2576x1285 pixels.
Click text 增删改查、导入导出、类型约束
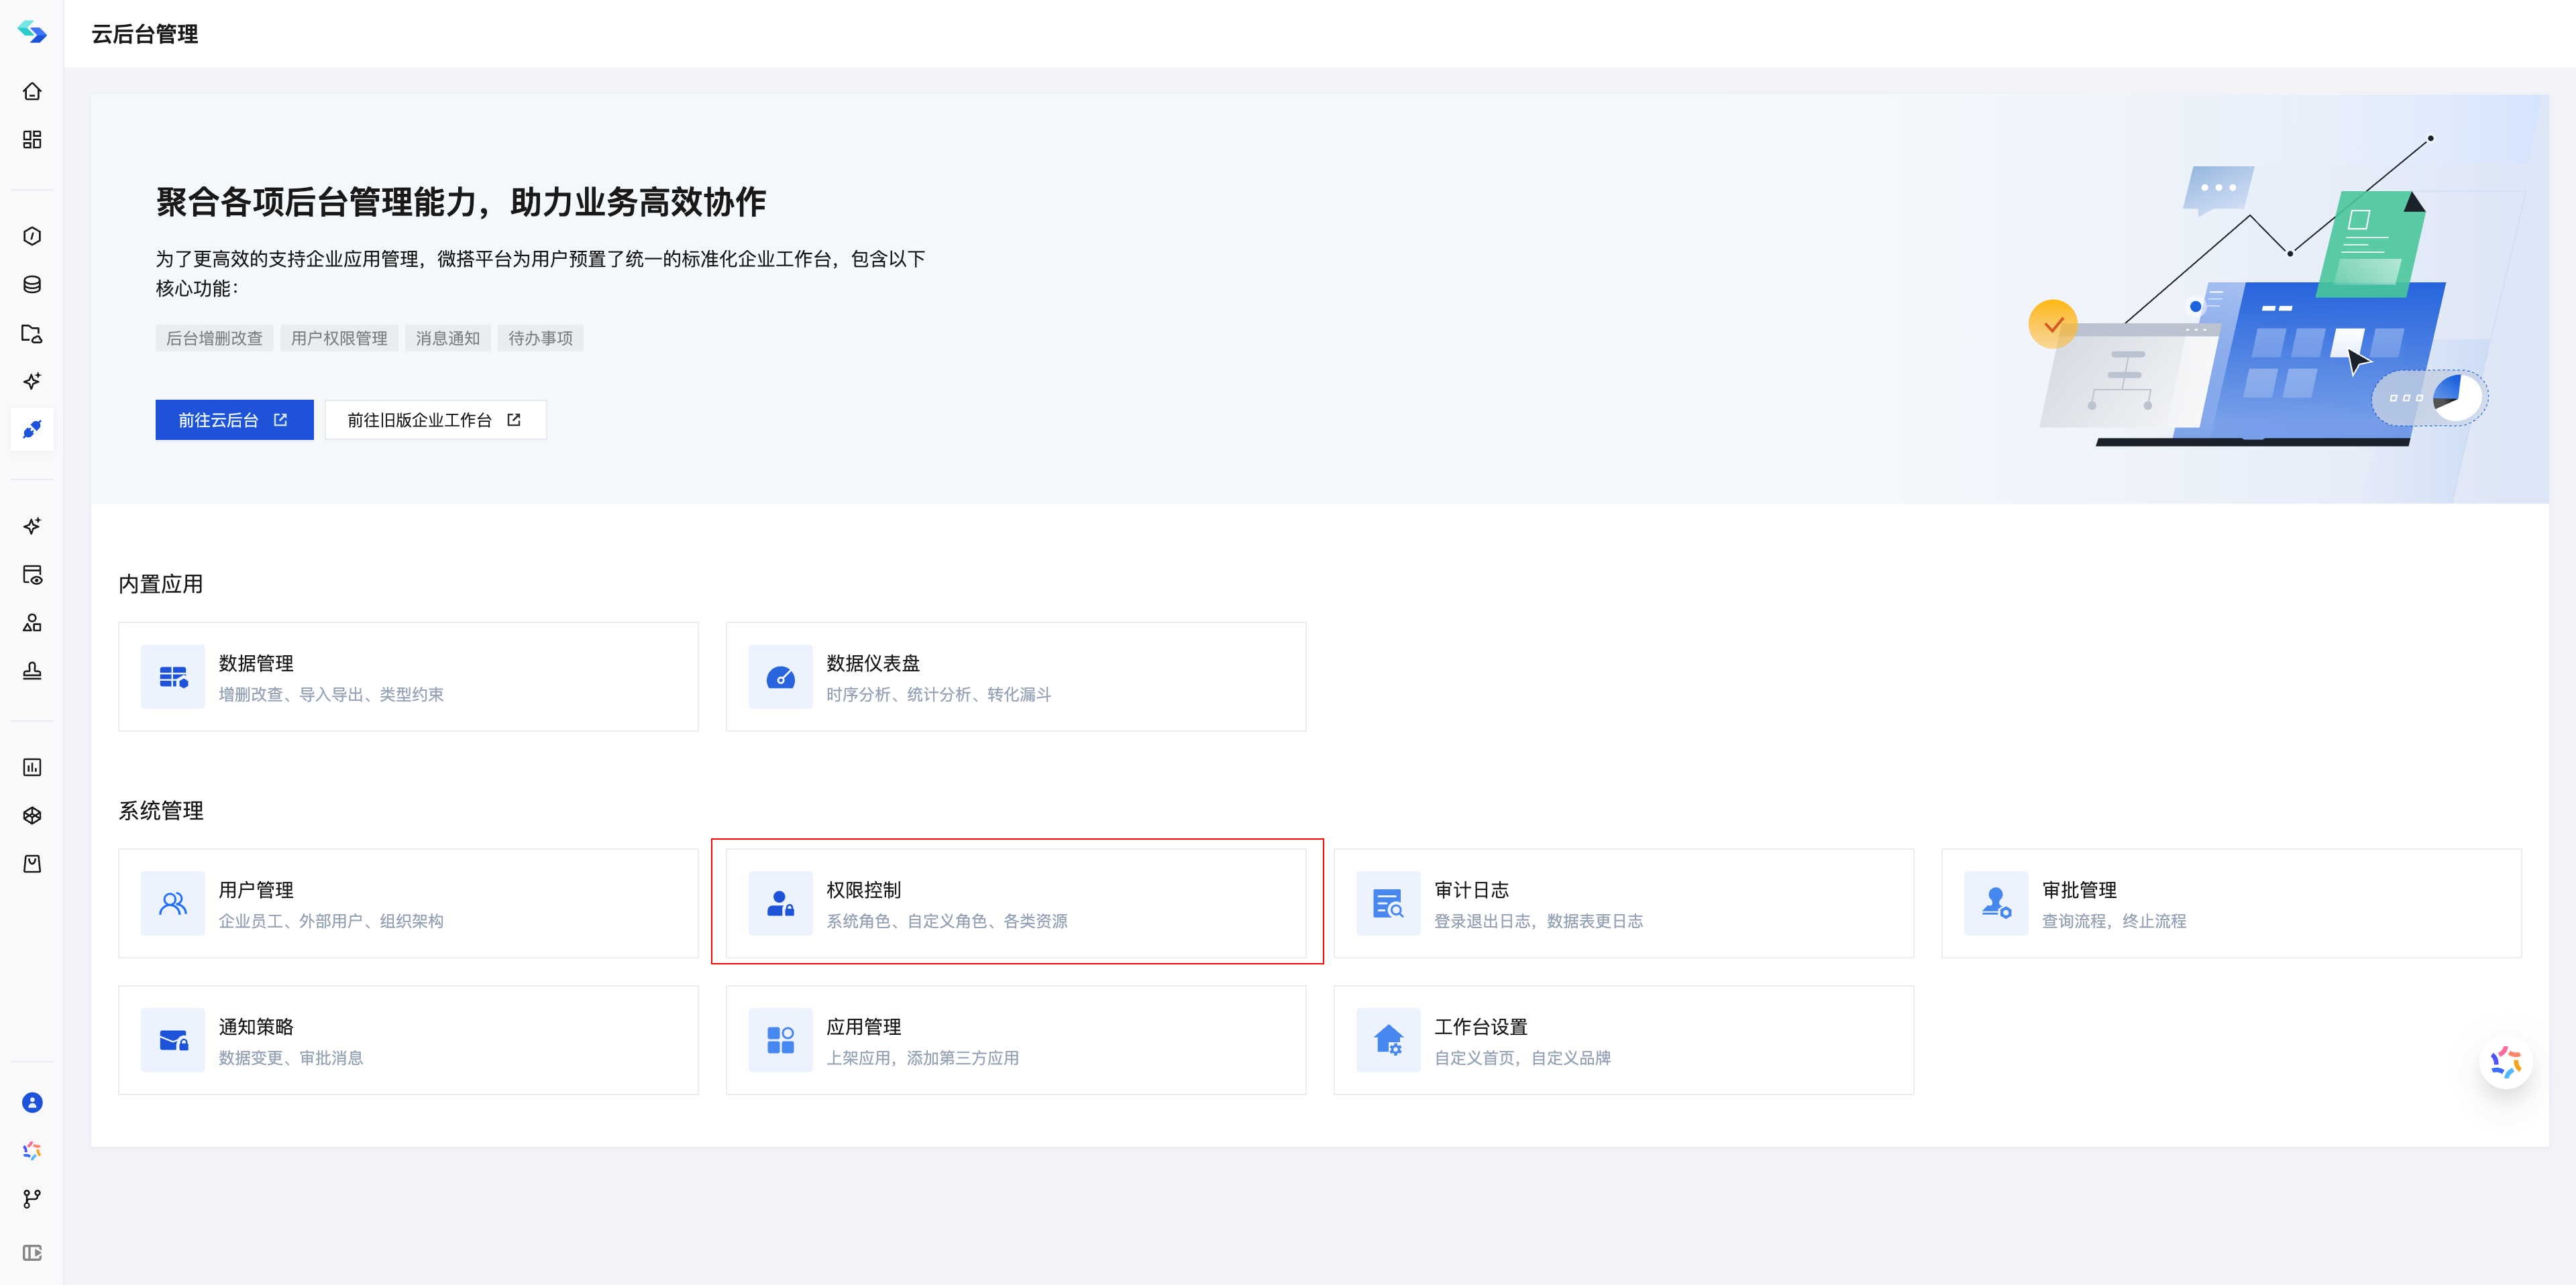331,694
